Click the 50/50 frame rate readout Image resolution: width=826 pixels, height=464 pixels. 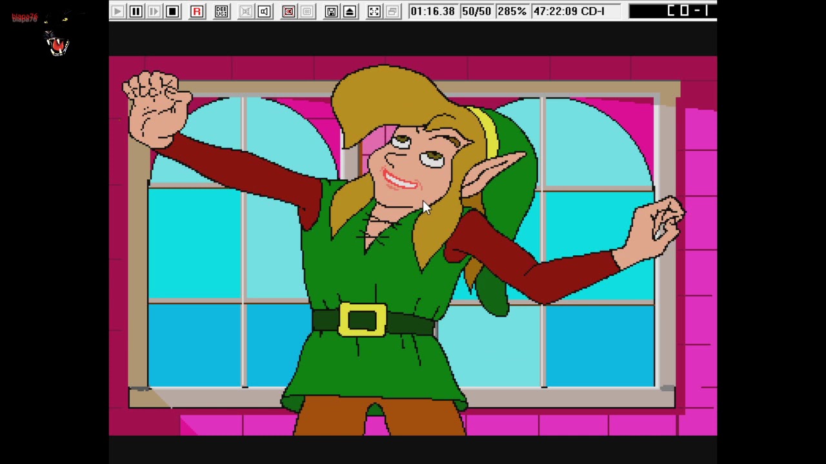(476, 11)
